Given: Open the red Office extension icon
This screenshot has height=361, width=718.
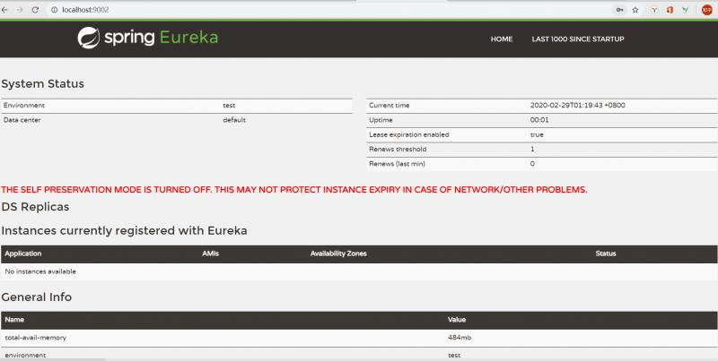Looking at the screenshot, I should tap(670, 10).
